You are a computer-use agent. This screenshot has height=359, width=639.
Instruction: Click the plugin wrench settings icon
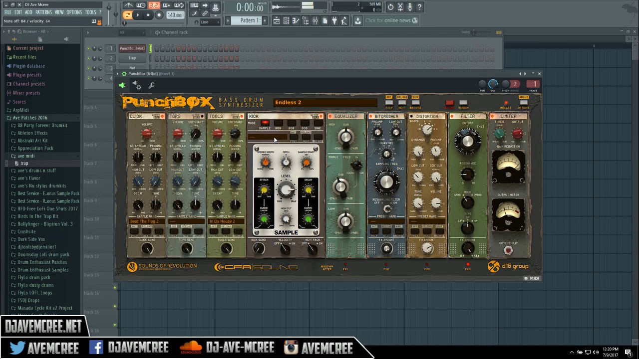[x=151, y=85]
